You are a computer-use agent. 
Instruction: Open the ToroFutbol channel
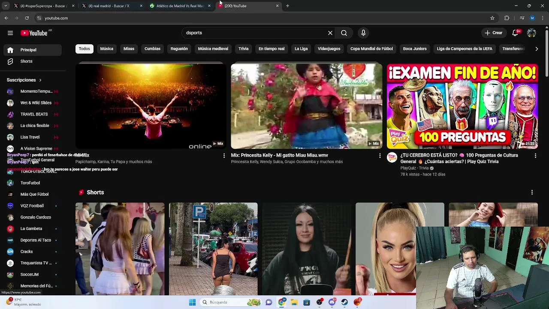[x=33, y=183]
